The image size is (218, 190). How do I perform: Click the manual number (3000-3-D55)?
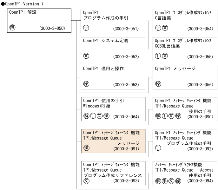tap(200, 57)
